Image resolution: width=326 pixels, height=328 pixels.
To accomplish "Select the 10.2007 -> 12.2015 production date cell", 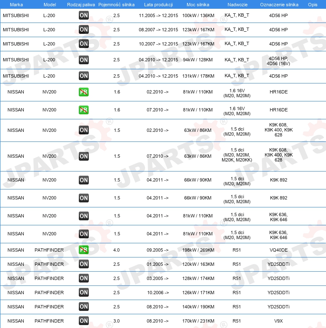I will tap(158, 44).
